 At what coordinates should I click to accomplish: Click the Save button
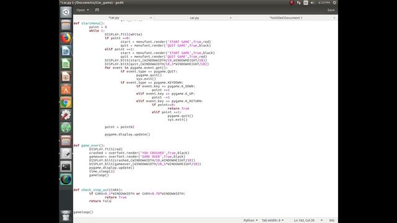331,10
